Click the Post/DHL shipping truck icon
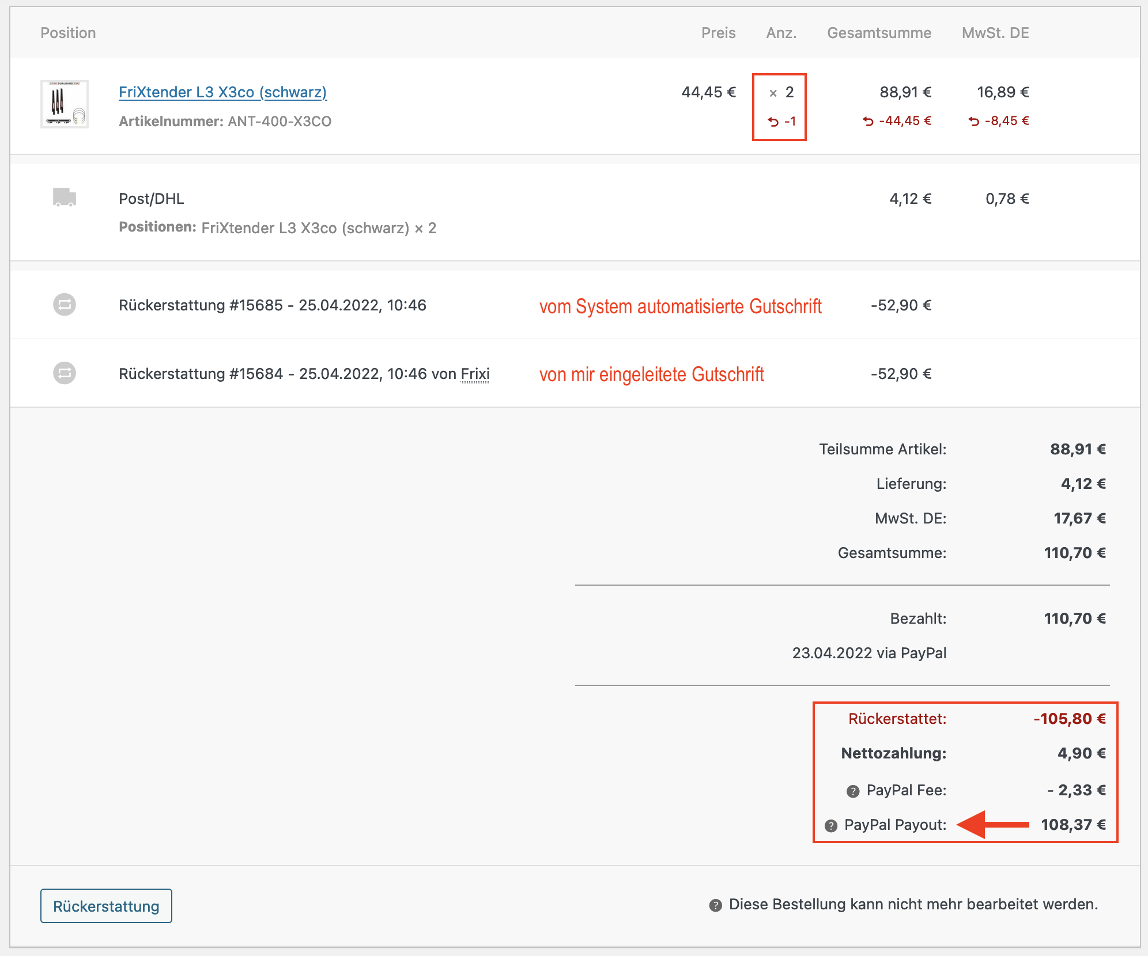This screenshot has height=956, width=1148. [65, 197]
